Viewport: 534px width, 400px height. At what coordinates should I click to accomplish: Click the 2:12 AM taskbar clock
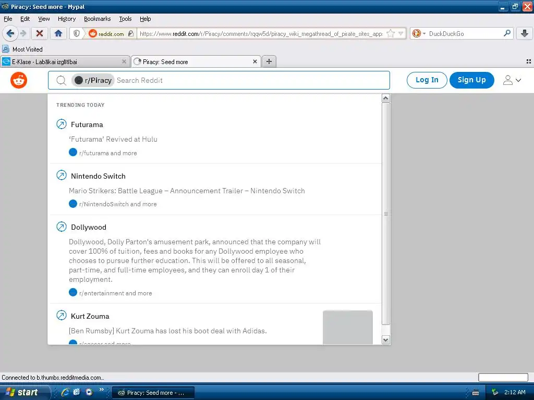515,392
